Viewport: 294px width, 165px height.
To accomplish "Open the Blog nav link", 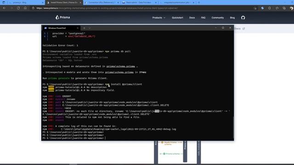I will [x=232, y=17].
